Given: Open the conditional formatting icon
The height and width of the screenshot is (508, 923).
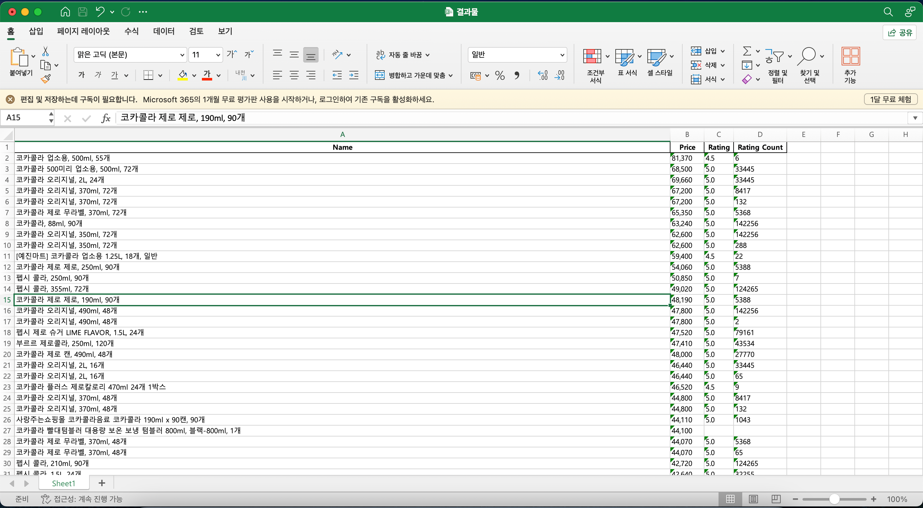Looking at the screenshot, I should pyautogui.click(x=592, y=57).
